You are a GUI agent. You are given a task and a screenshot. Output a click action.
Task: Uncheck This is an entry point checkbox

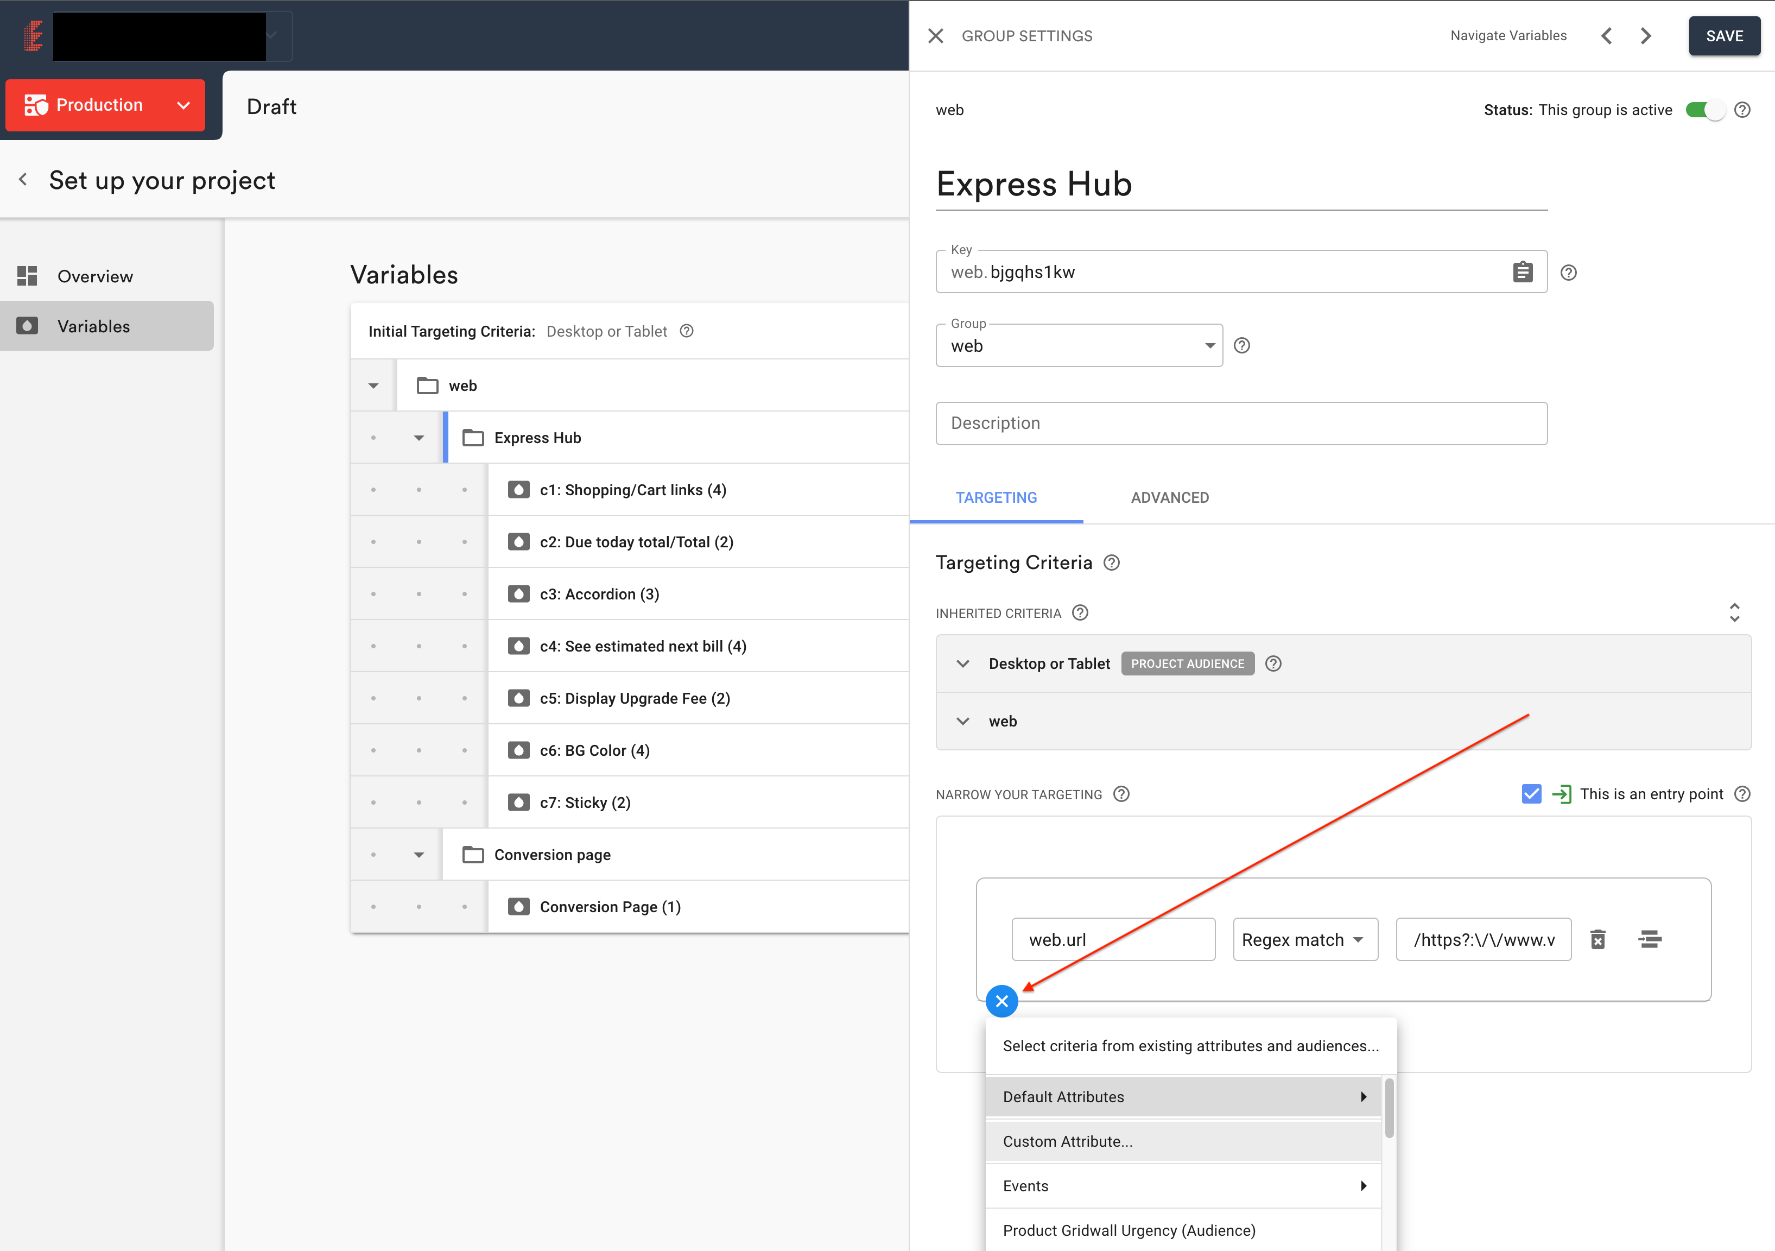tap(1531, 794)
